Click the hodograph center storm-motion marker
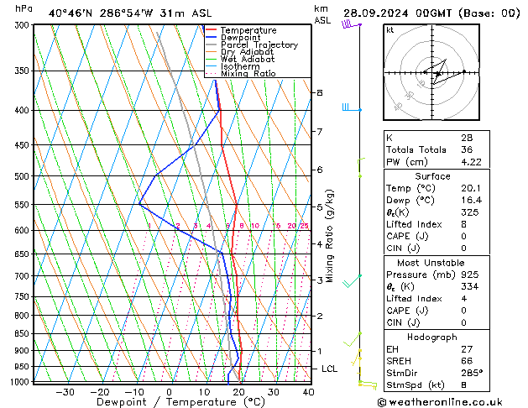The image size is (528, 408). click(437, 74)
